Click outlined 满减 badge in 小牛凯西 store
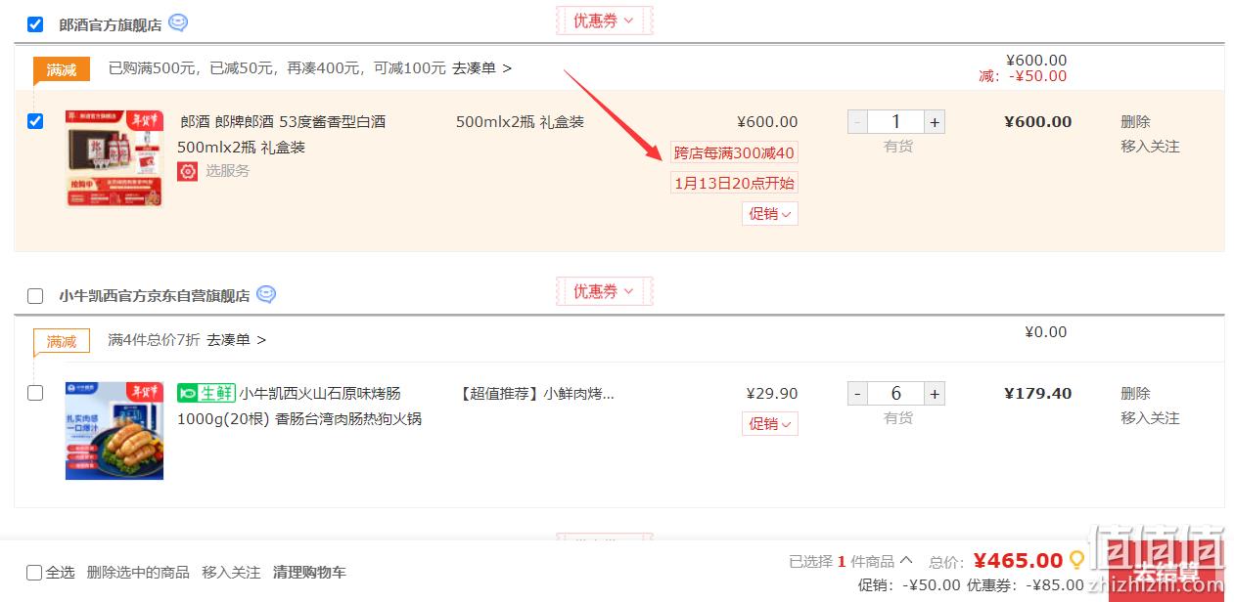1234x602 pixels. coord(62,341)
